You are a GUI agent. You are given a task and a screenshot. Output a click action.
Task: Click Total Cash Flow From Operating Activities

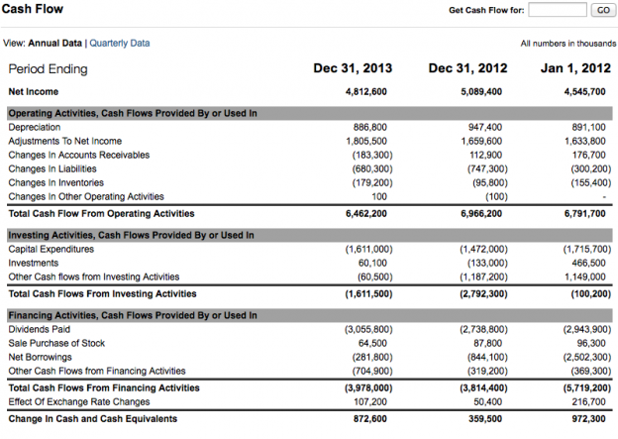[x=102, y=213]
